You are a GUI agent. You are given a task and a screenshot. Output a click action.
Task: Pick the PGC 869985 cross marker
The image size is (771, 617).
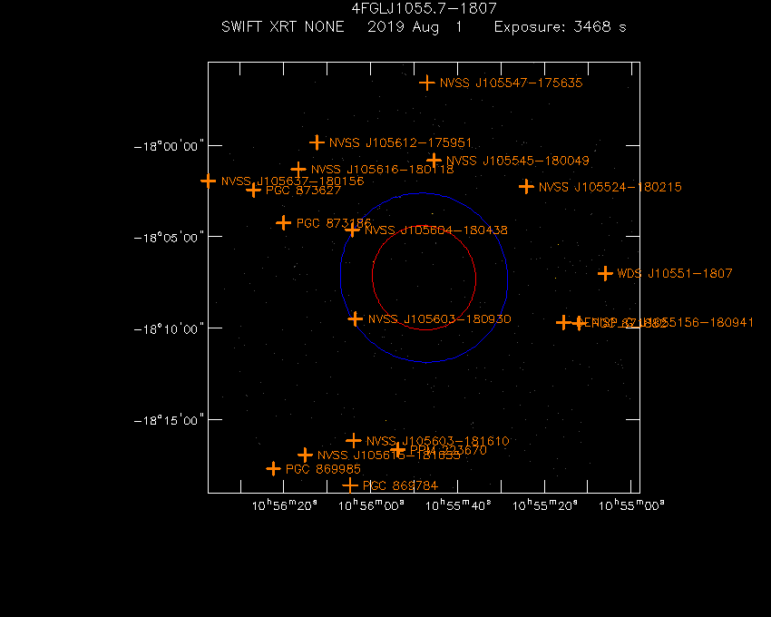273,468
